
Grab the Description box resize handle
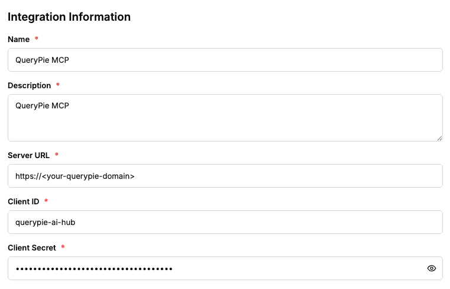(x=439, y=138)
